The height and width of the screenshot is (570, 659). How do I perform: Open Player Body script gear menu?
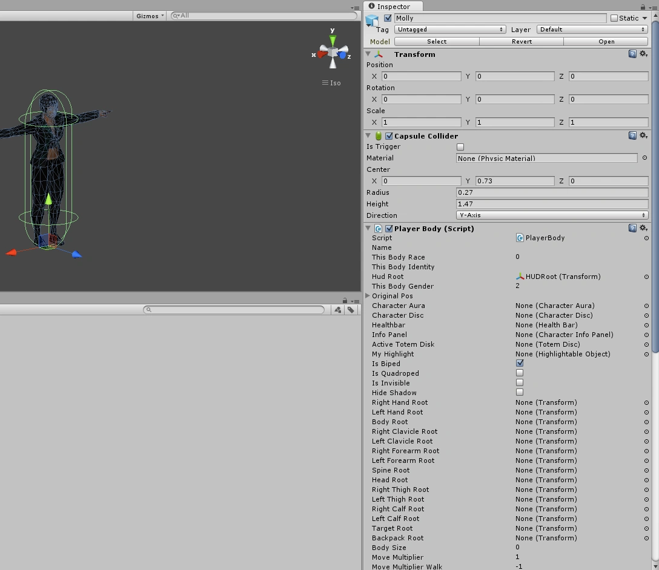coord(643,228)
